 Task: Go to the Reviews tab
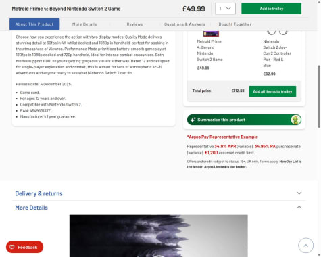[134, 24]
